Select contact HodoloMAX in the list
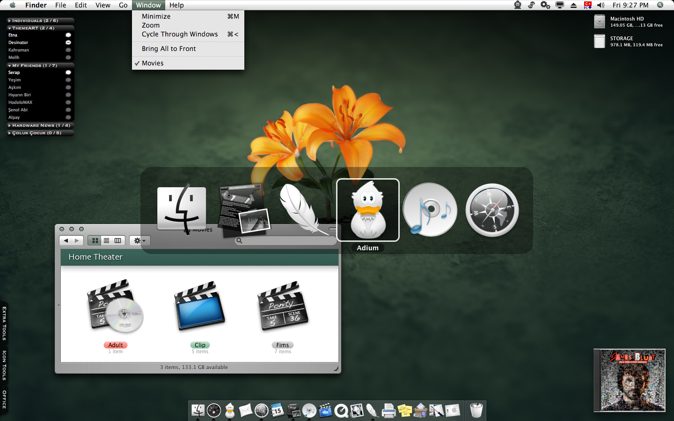This screenshot has height=421, width=674. coord(40,102)
